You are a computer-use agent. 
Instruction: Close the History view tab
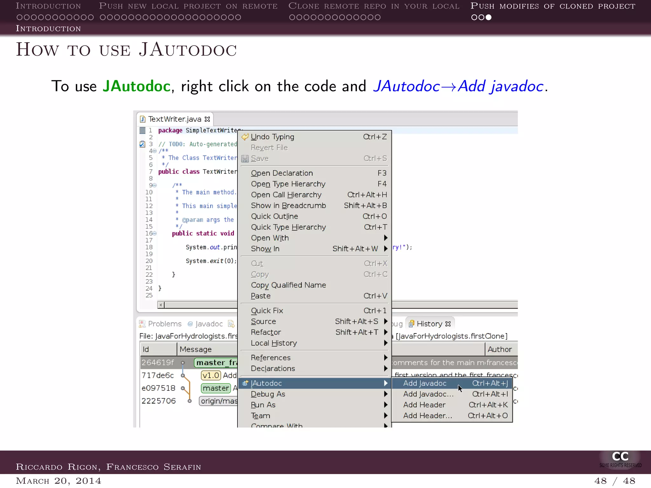coord(448,324)
